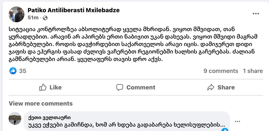Click the blue Like reaction icon
This screenshot has height=131, width=269.
coord(13,71)
